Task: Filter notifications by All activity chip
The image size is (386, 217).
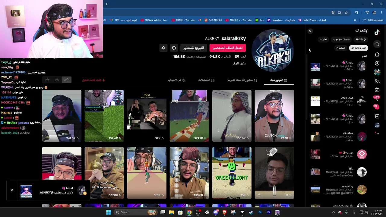Action: 361,39
